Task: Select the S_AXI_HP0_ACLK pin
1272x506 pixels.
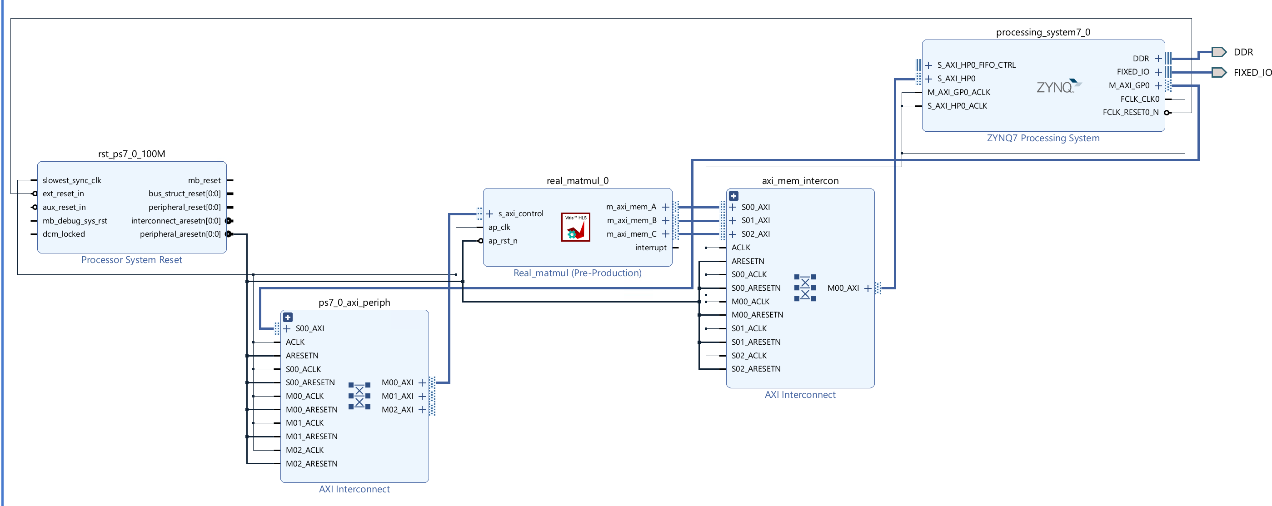Action: [957, 106]
